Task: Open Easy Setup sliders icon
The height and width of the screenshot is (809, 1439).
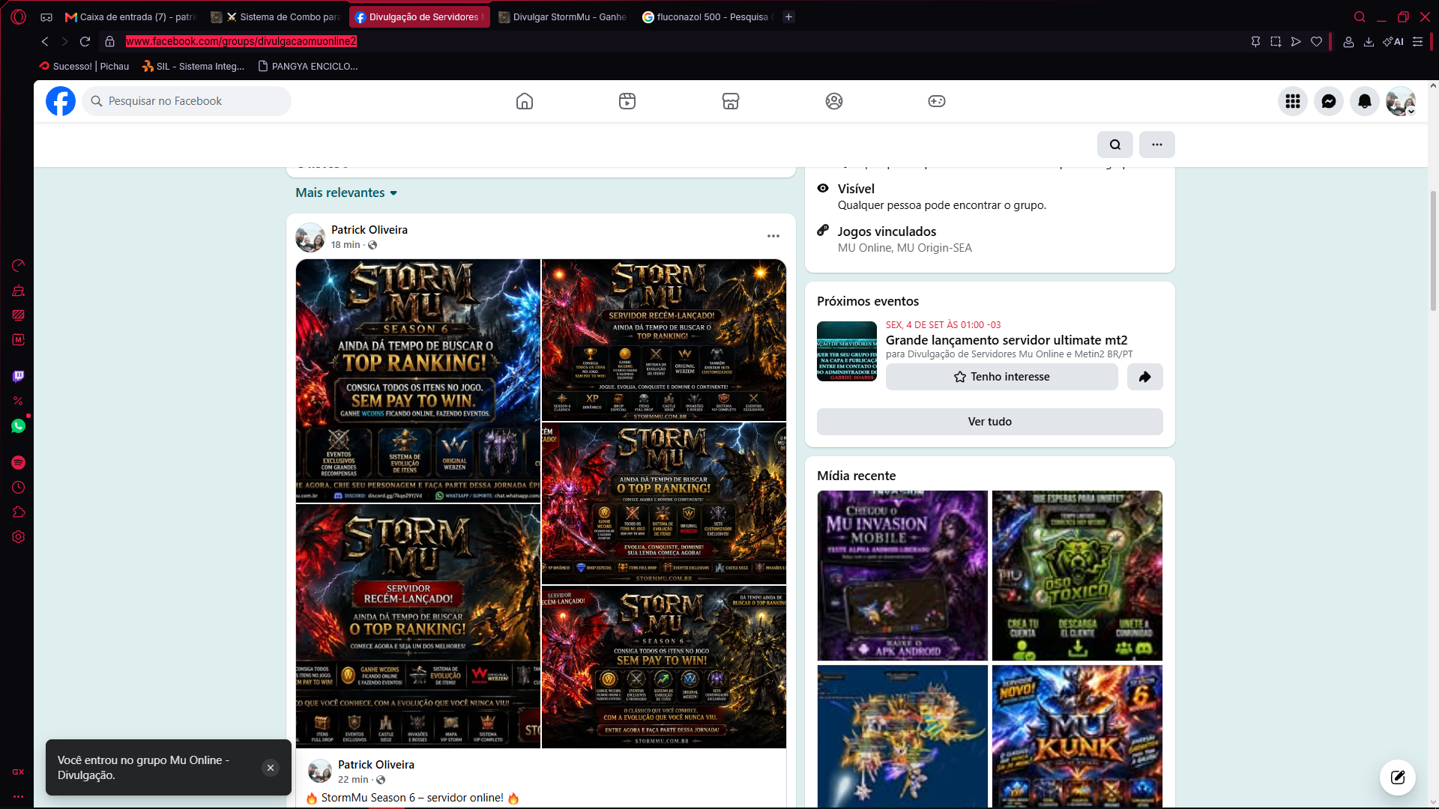Action: (1417, 42)
